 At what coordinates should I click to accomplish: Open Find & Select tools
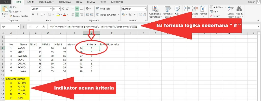click(239, 12)
